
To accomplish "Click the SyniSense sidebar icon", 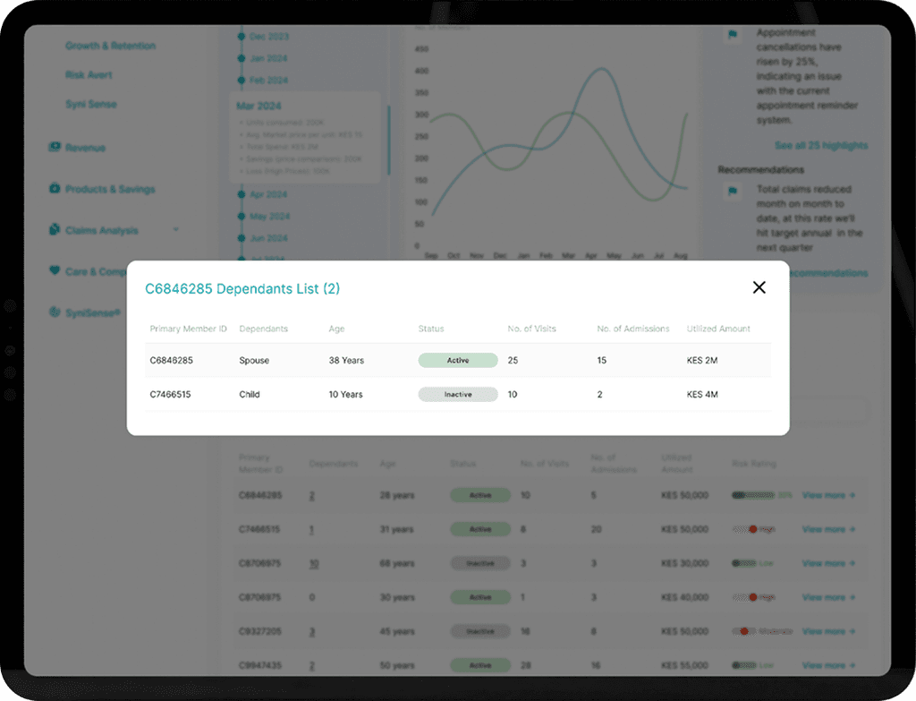I will click(x=55, y=312).
